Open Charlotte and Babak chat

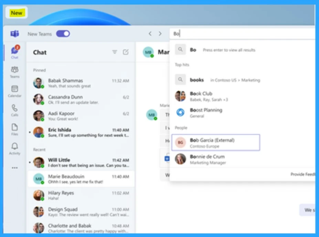pos(81,228)
